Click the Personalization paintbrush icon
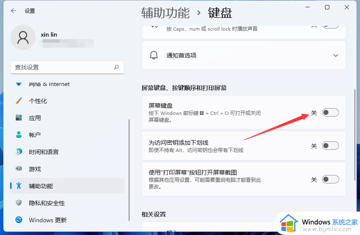 19,101
